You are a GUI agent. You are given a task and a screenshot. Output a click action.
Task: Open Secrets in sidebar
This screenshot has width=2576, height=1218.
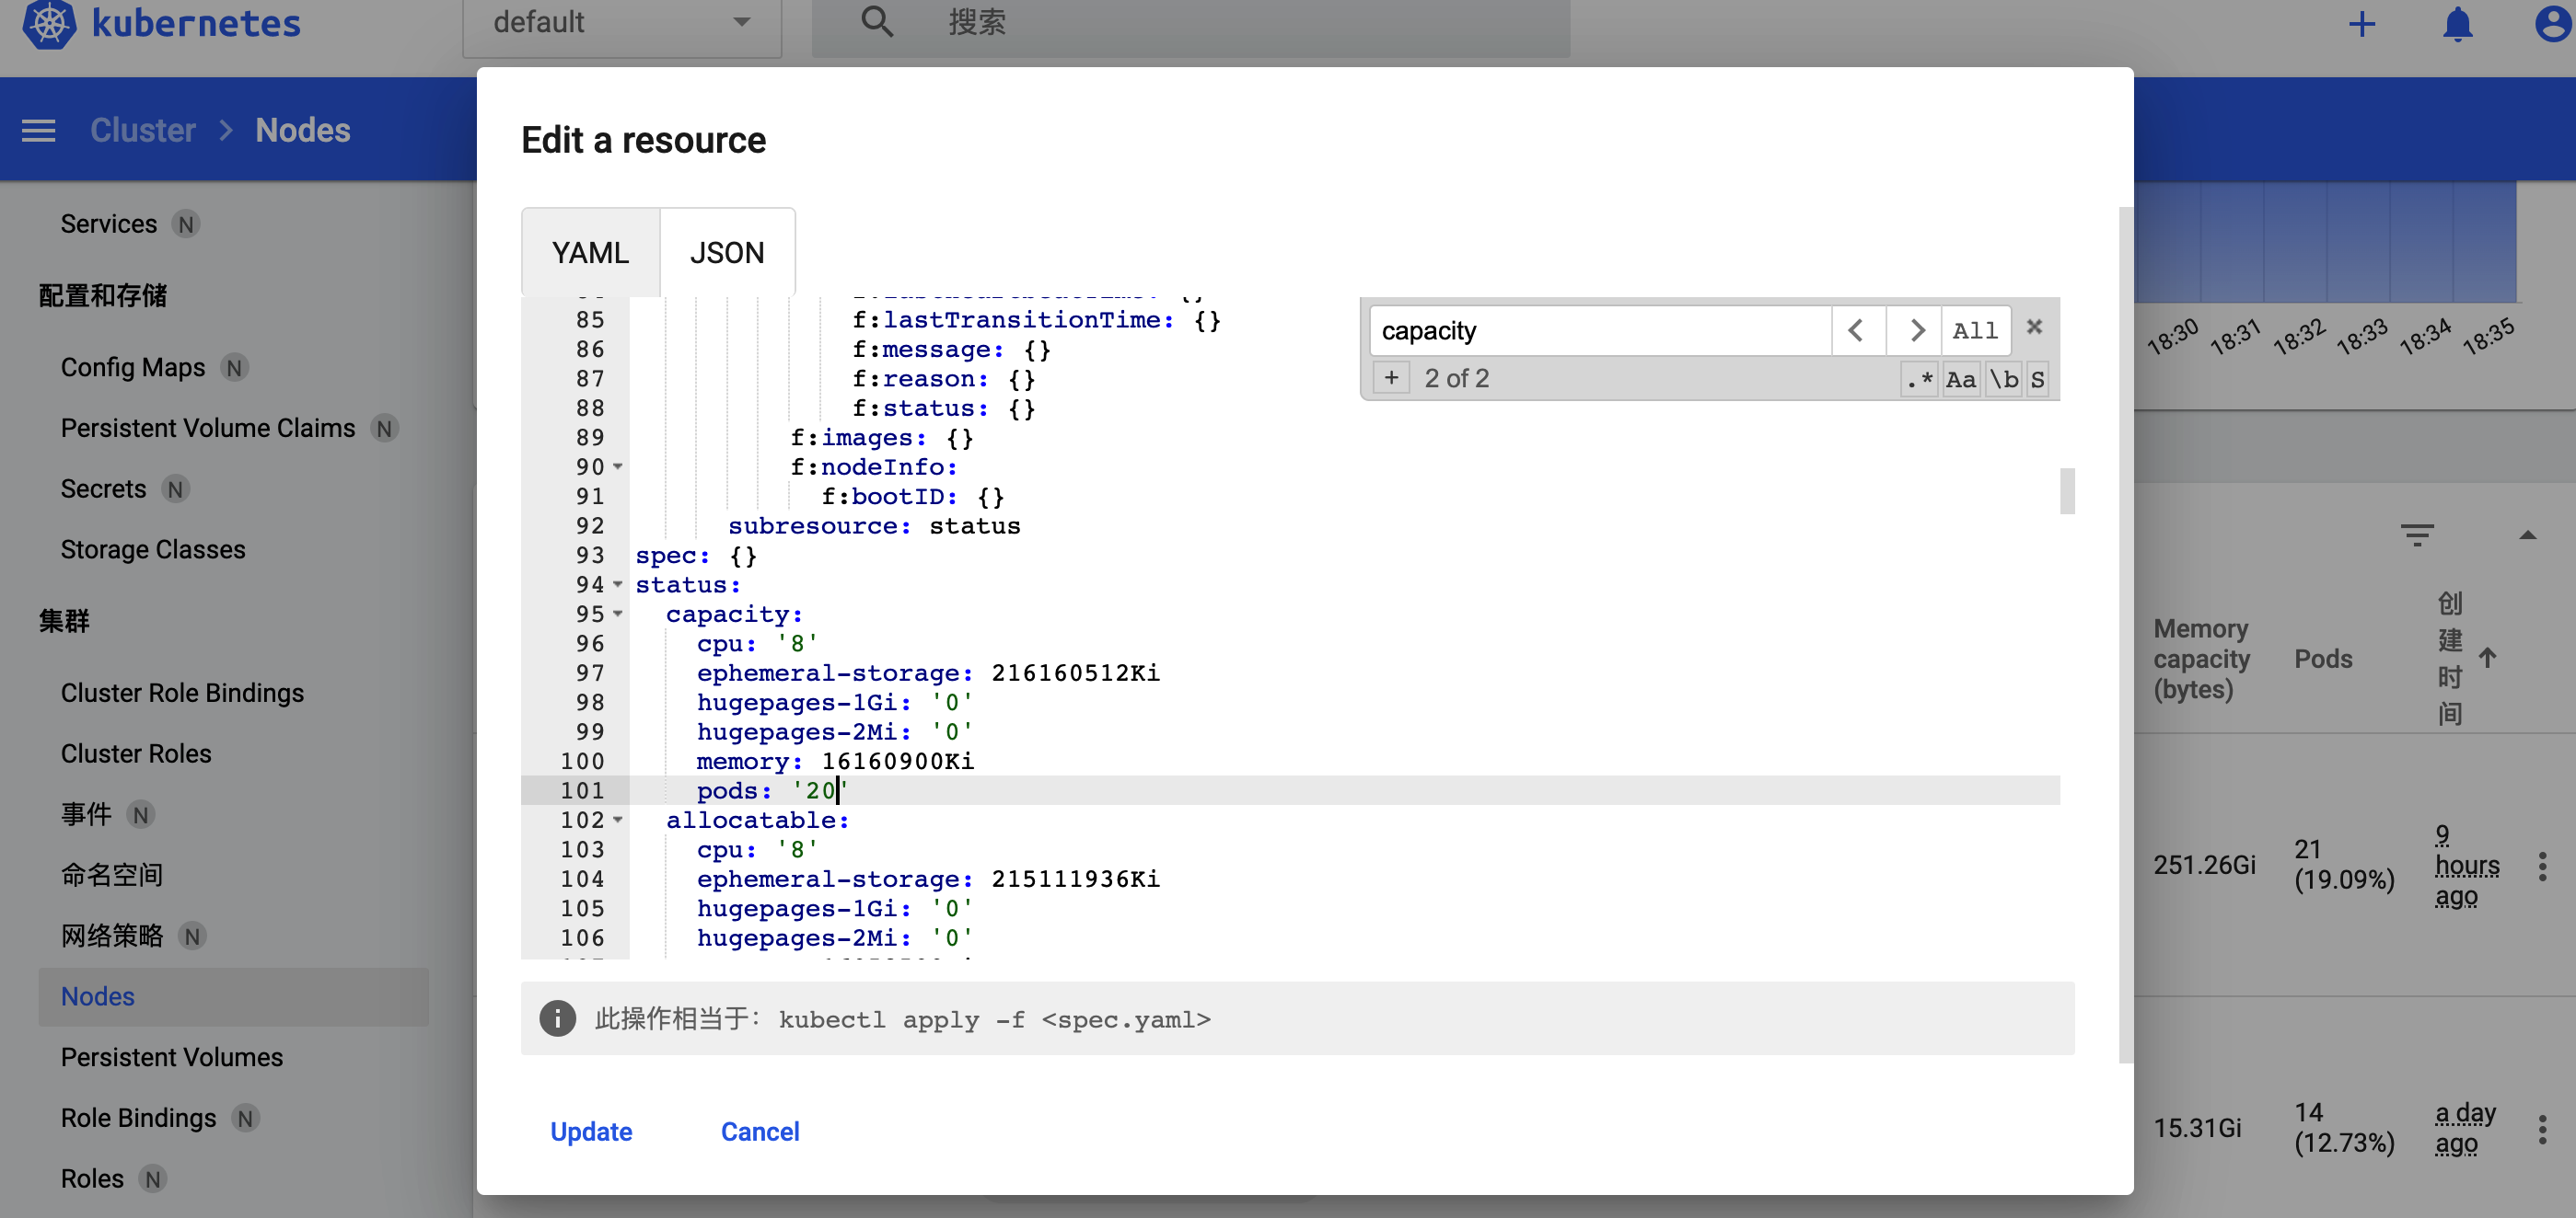pyautogui.click(x=103, y=488)
